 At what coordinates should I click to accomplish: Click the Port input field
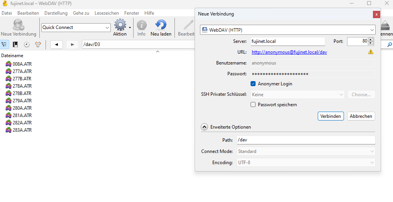(x=357, y=41)
